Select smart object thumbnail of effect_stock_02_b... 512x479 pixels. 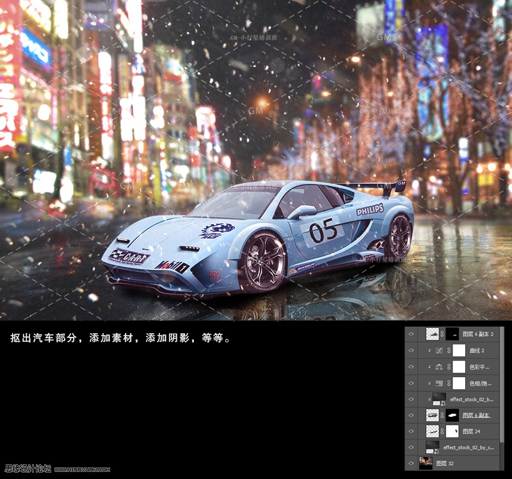(439, 399)
